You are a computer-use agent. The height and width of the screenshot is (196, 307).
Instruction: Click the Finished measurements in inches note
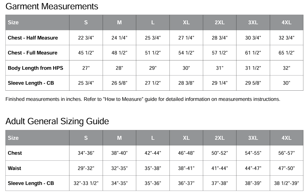tap(143, 99)
